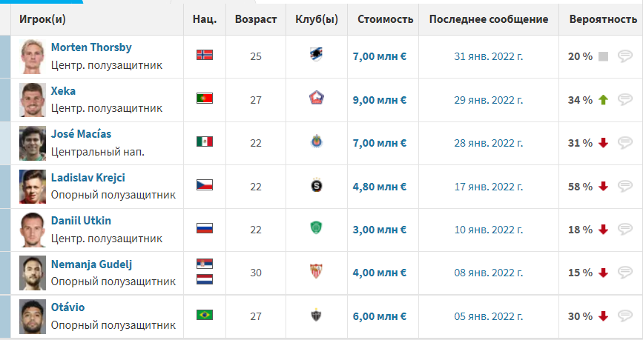Click the Lille club crest for Xeka
The width and height of the screenshot is (643, 340).
point(316,98)
